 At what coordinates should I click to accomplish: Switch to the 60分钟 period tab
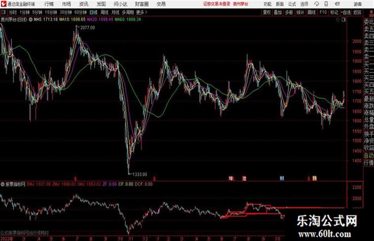point(81,12)
